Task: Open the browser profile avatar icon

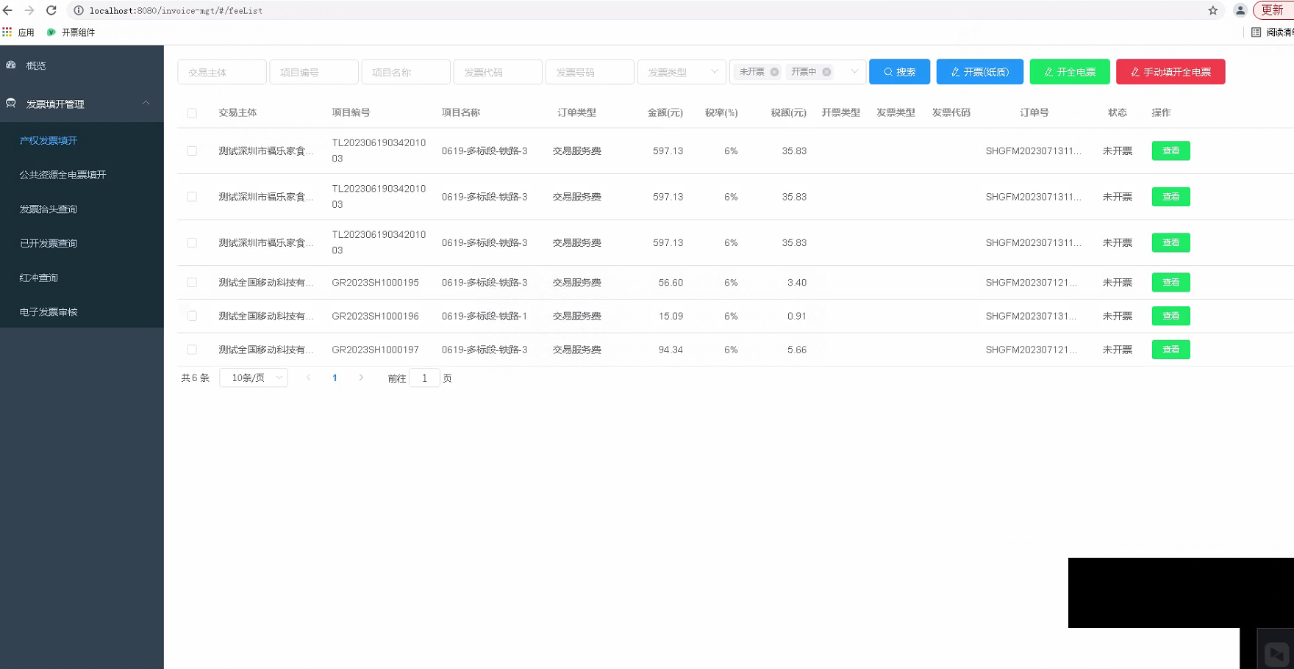Action: [x=1240, y=10]
